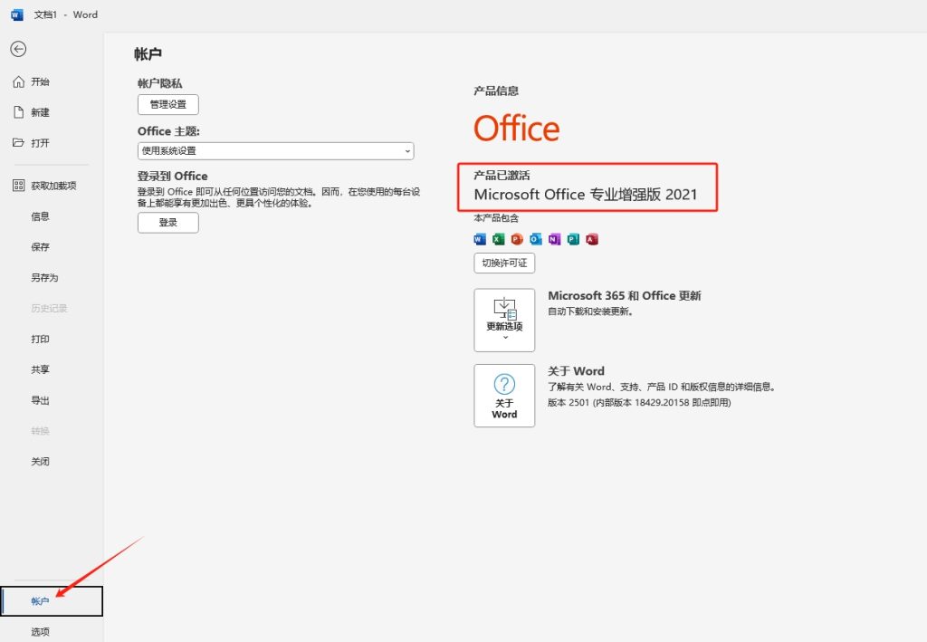Click the 关于 Word heading text

click(576, 371)
